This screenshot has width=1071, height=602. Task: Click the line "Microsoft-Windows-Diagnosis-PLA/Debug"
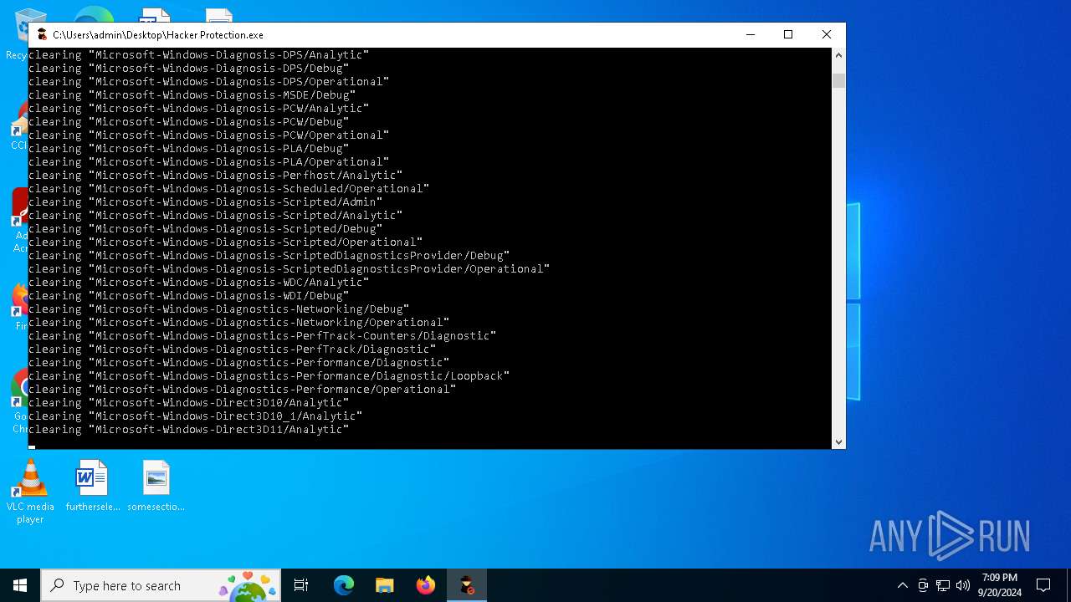189,149
